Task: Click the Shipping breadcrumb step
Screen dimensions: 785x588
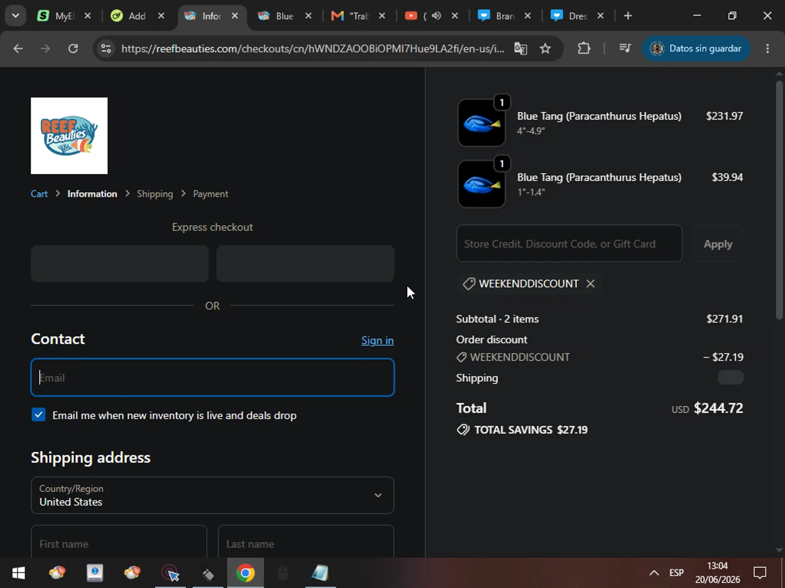Action: coord(155,194)
